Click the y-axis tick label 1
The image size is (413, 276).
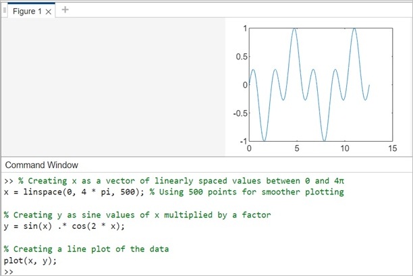pos(244,28)
